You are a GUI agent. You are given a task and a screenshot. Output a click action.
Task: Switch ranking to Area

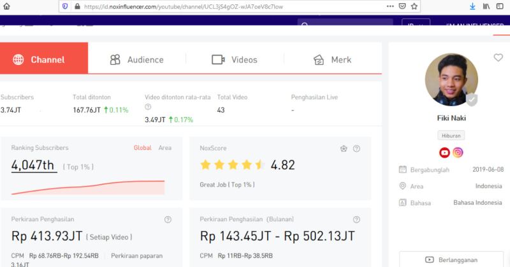165,147
